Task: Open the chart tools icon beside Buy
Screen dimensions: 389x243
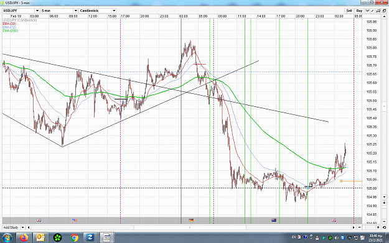Action: click(367, 11)
